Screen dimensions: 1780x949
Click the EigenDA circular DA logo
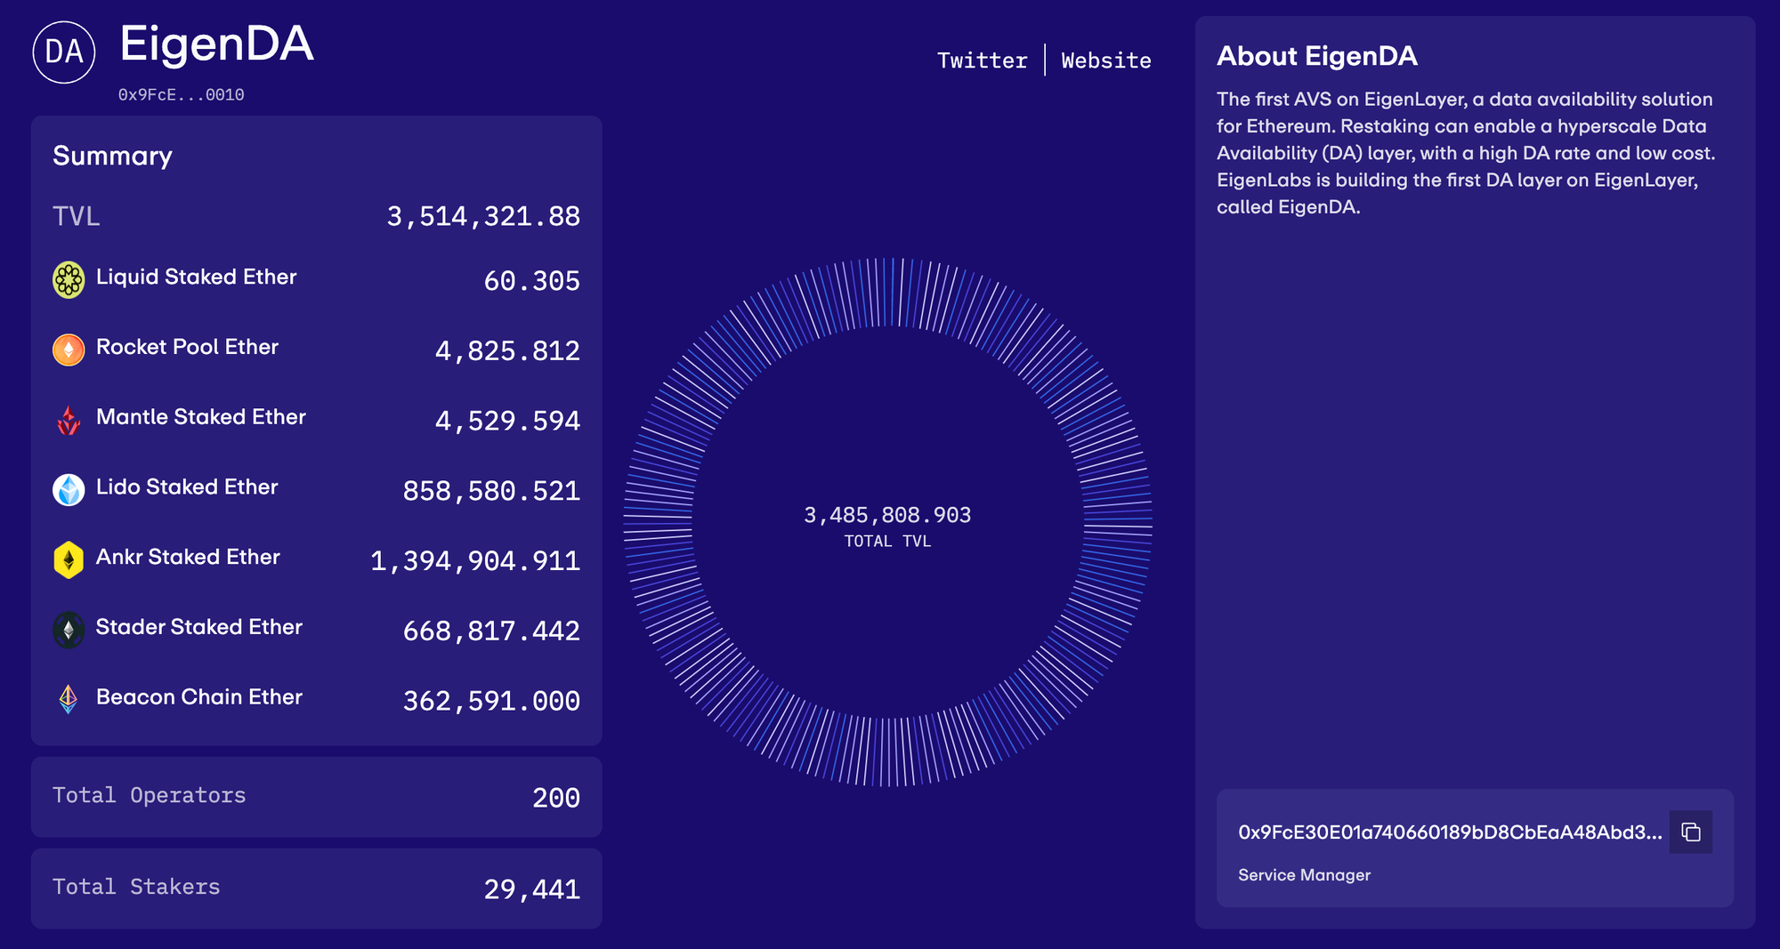(64, 52)
